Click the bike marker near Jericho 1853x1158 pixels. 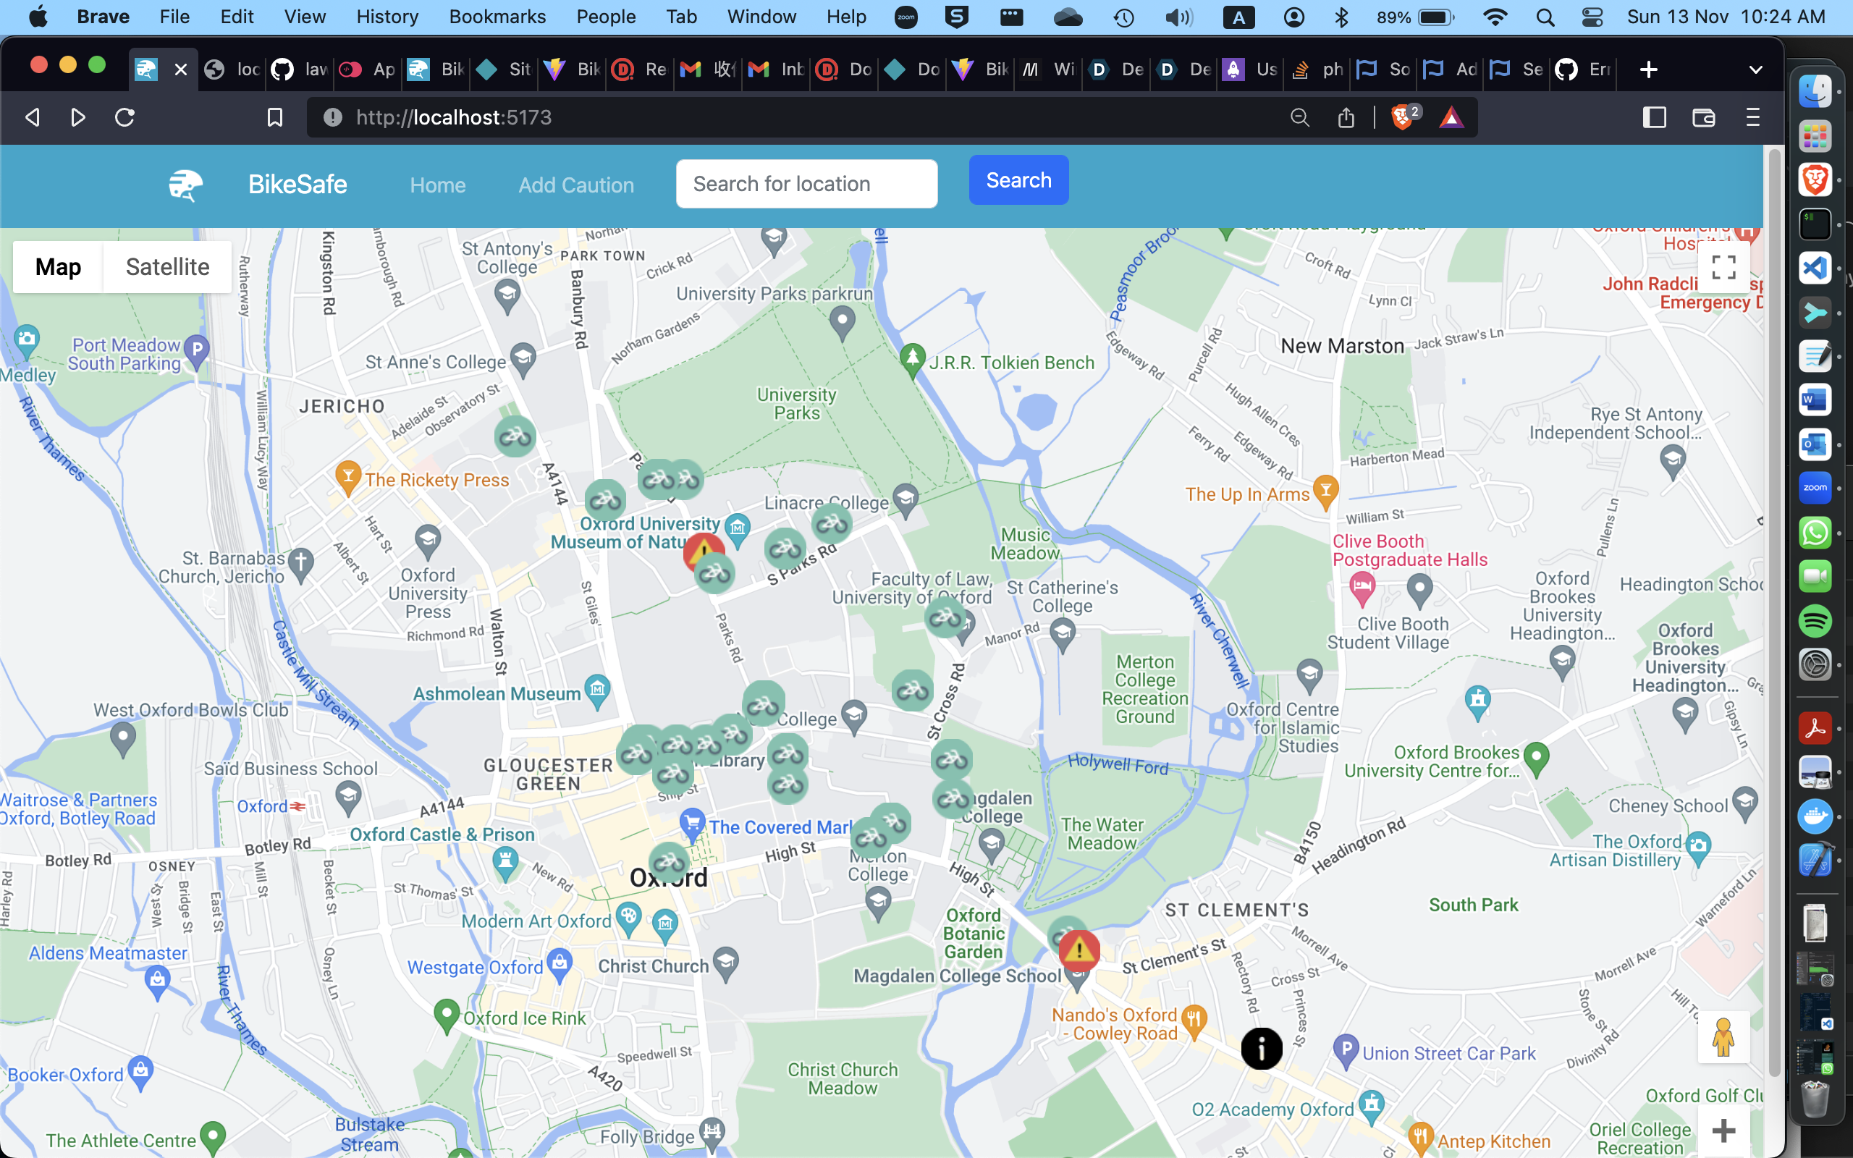(515, 437)
